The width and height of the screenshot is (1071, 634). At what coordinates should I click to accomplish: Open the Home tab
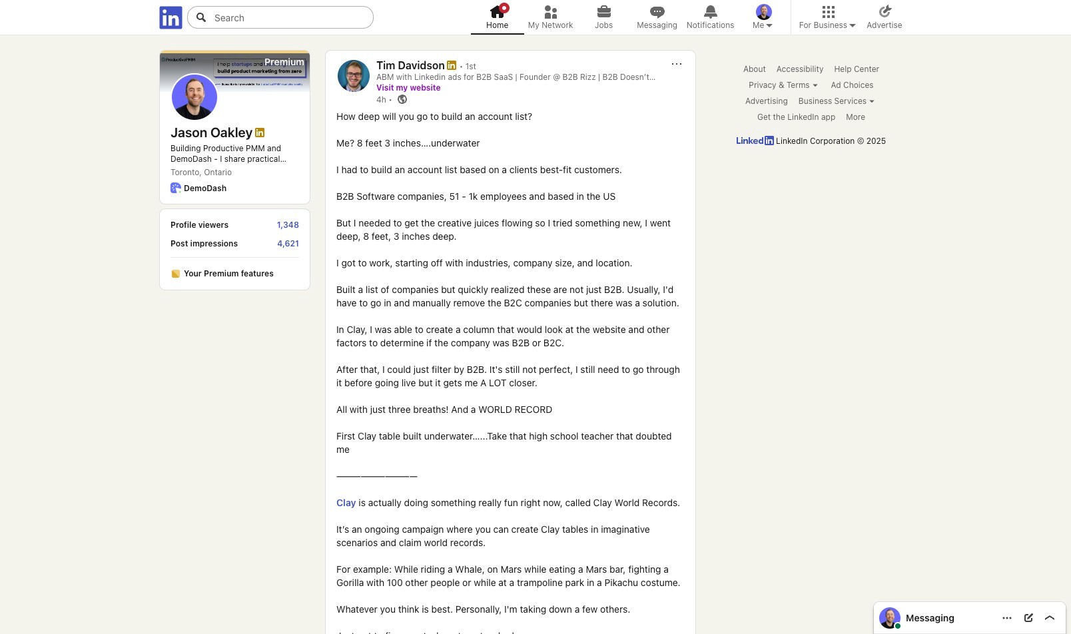pos(497,17)
